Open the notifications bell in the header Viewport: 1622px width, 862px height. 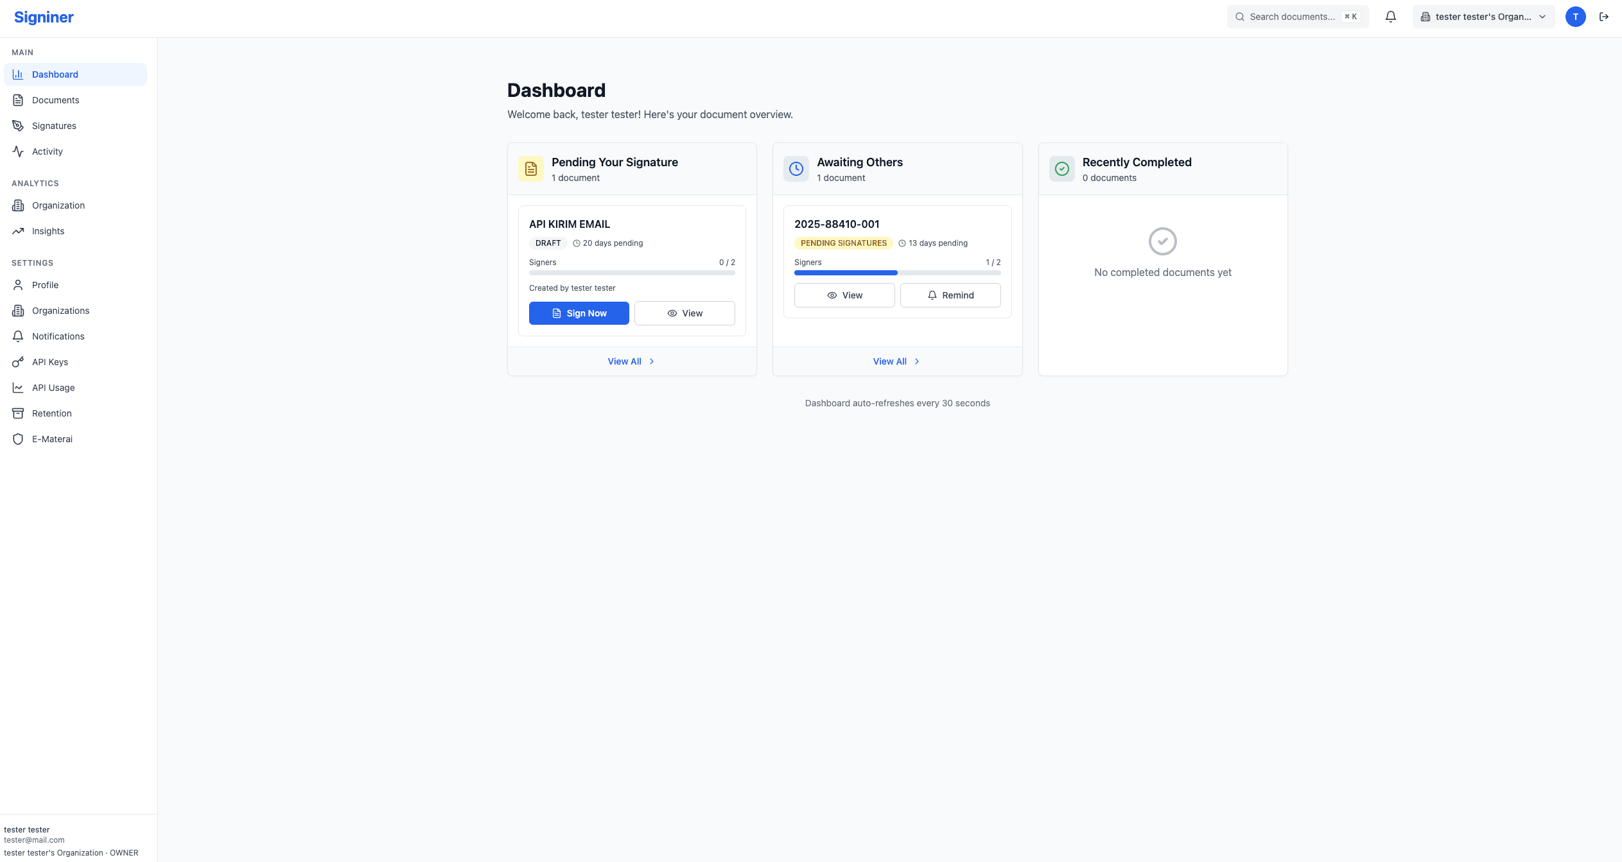[x=1391, y=17]
